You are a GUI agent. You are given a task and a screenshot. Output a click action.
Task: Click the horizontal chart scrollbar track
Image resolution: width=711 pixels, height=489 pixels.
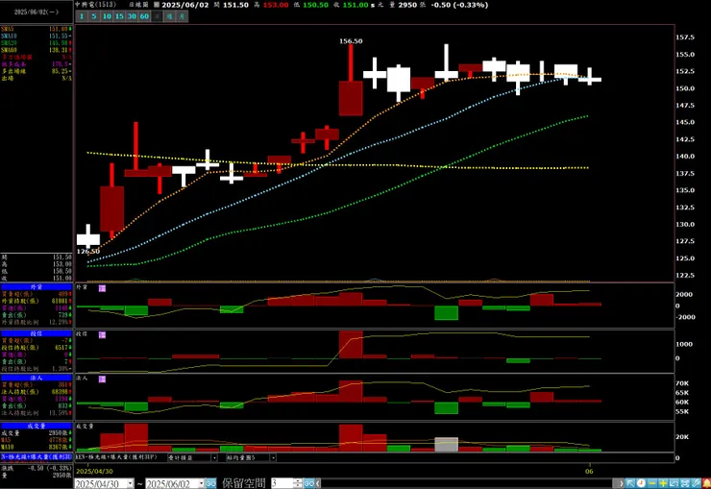[x=467, y=483]
